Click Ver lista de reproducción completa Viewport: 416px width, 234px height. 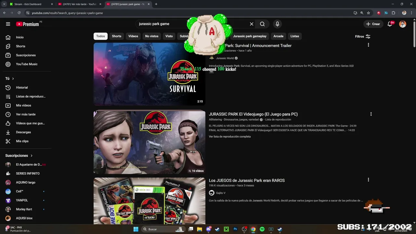(x=230, y=136)
